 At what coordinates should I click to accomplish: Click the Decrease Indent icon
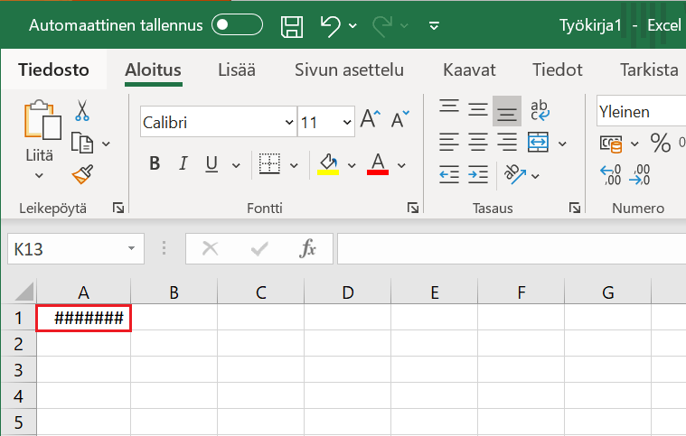(x=449, y=175)
